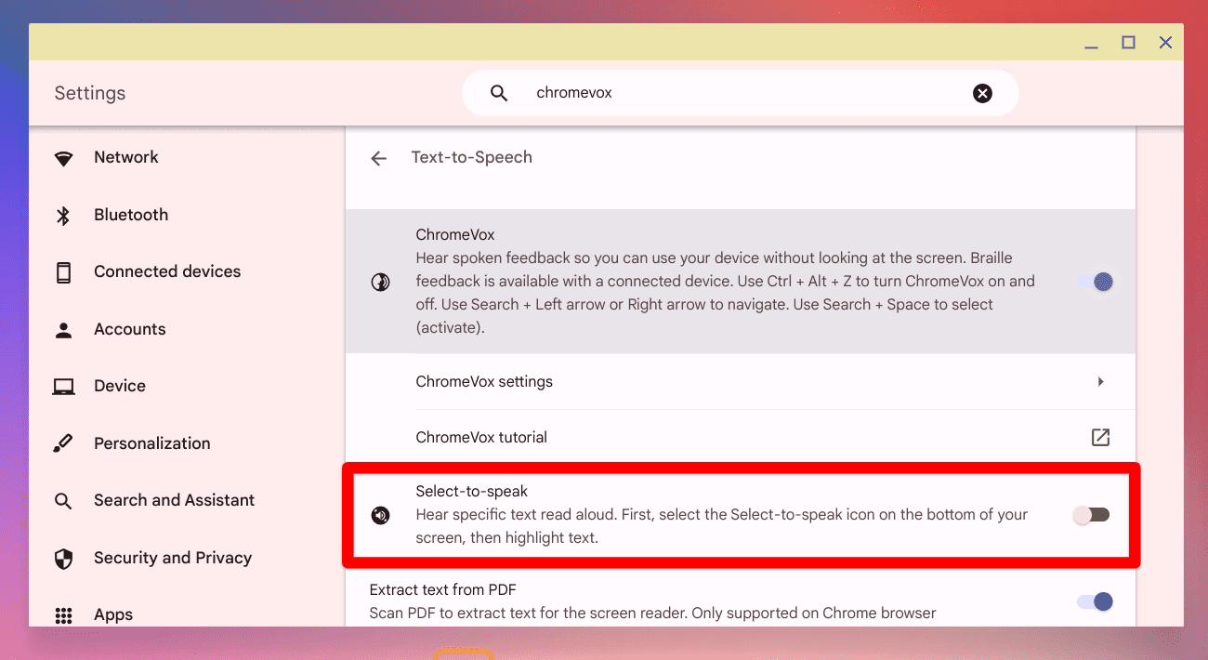Click the Connected devices phone icon
Screen dimensions: 1208x660
tap(63, 272)
